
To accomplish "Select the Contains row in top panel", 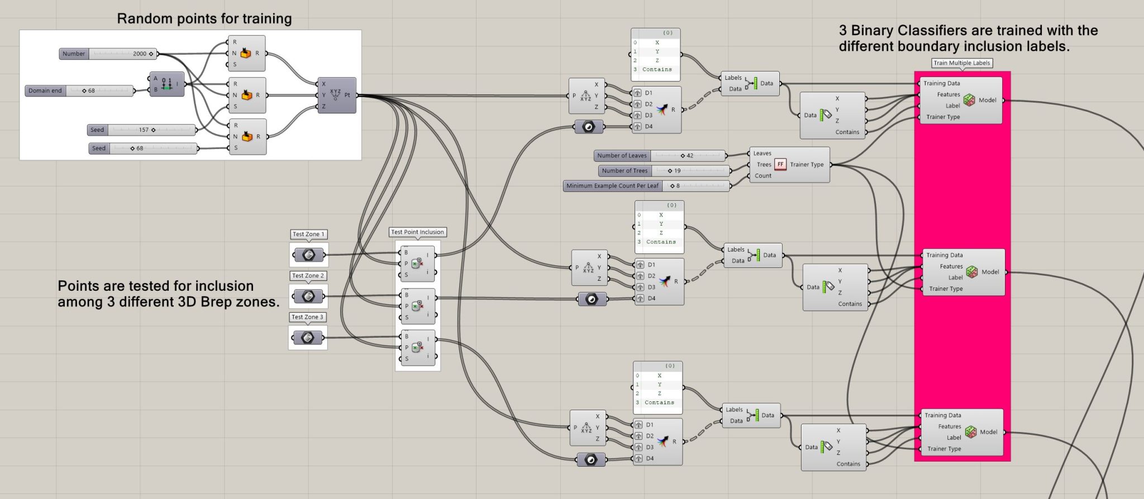I will tap(656, 69).
